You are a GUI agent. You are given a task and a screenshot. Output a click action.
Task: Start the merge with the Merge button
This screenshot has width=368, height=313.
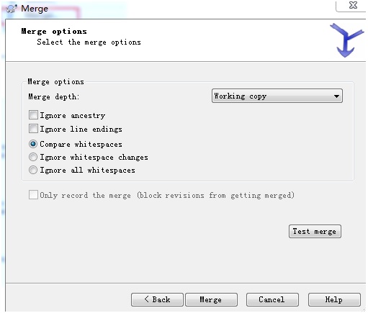[211, 299]
